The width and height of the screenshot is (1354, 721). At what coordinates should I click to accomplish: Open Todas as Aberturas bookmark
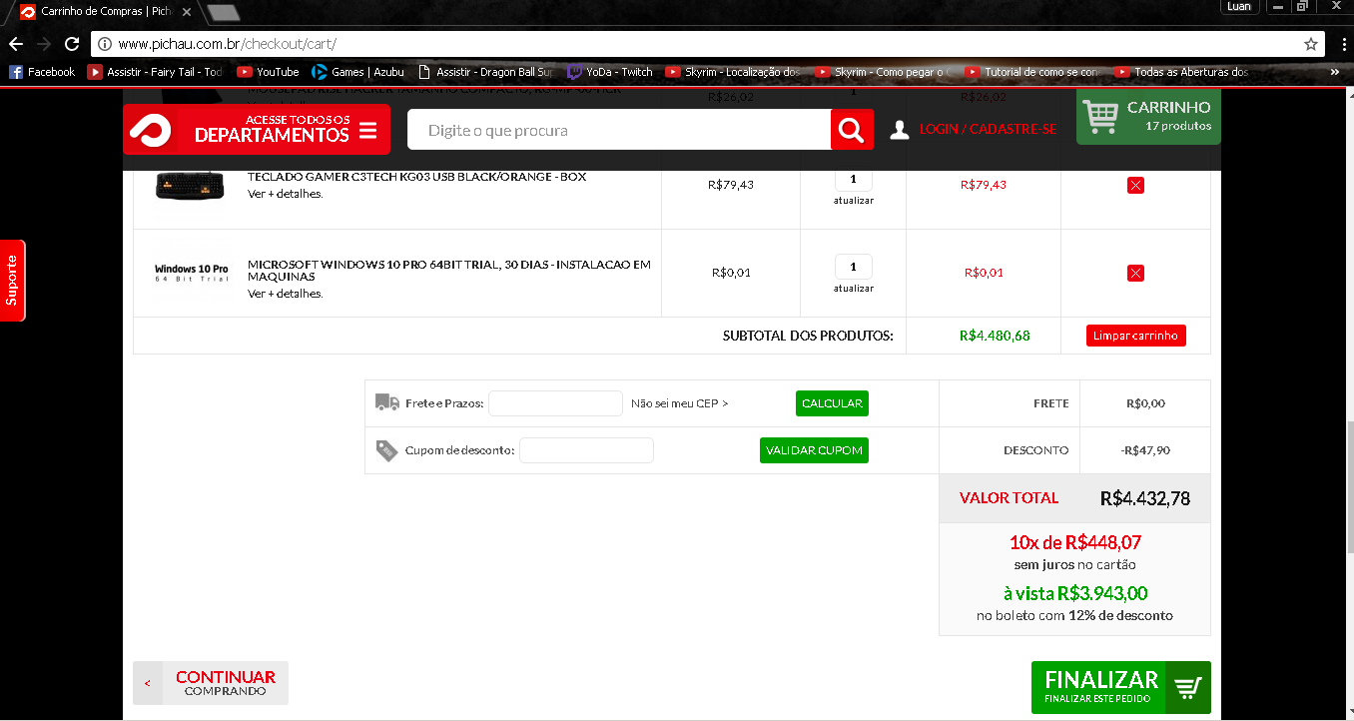click(1182, 72)
